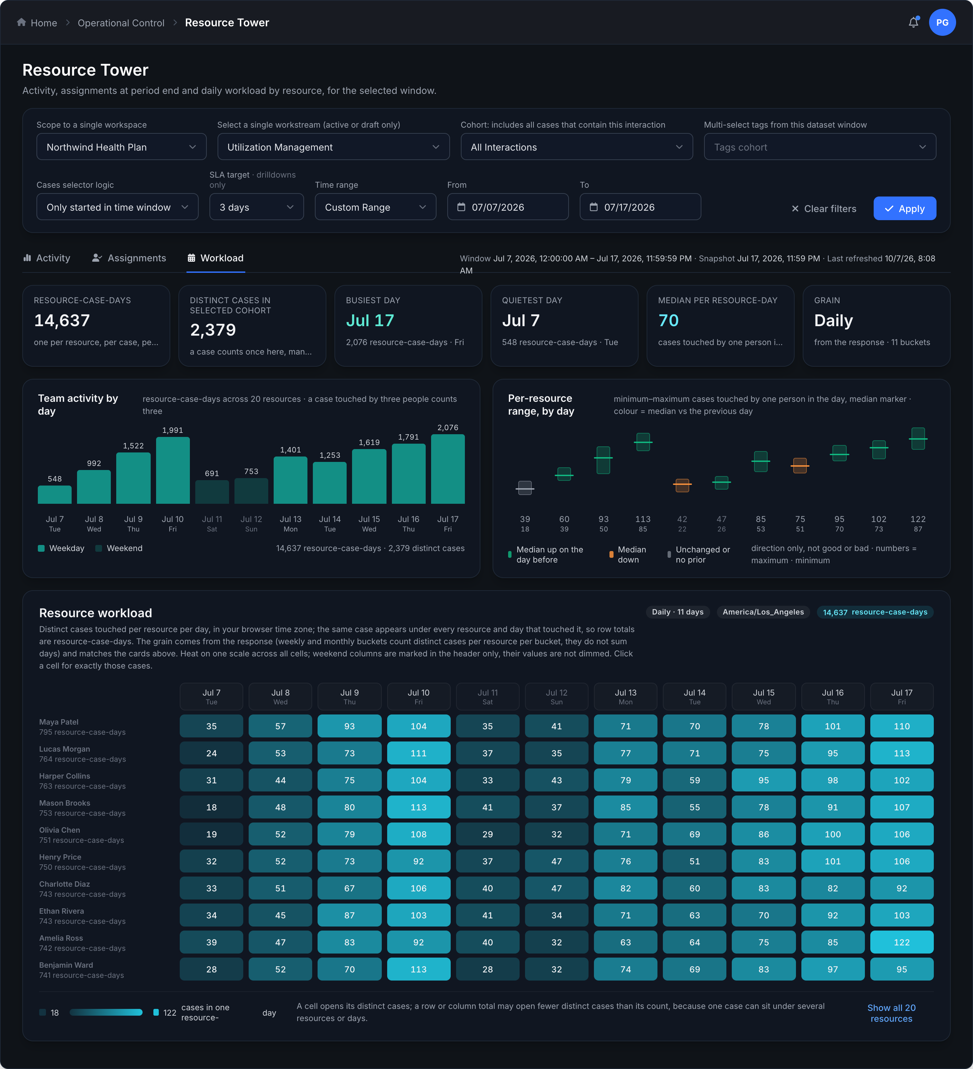Click the Grain Daily card
Screen dimensions: 973x1069
(x=876, y=325)
